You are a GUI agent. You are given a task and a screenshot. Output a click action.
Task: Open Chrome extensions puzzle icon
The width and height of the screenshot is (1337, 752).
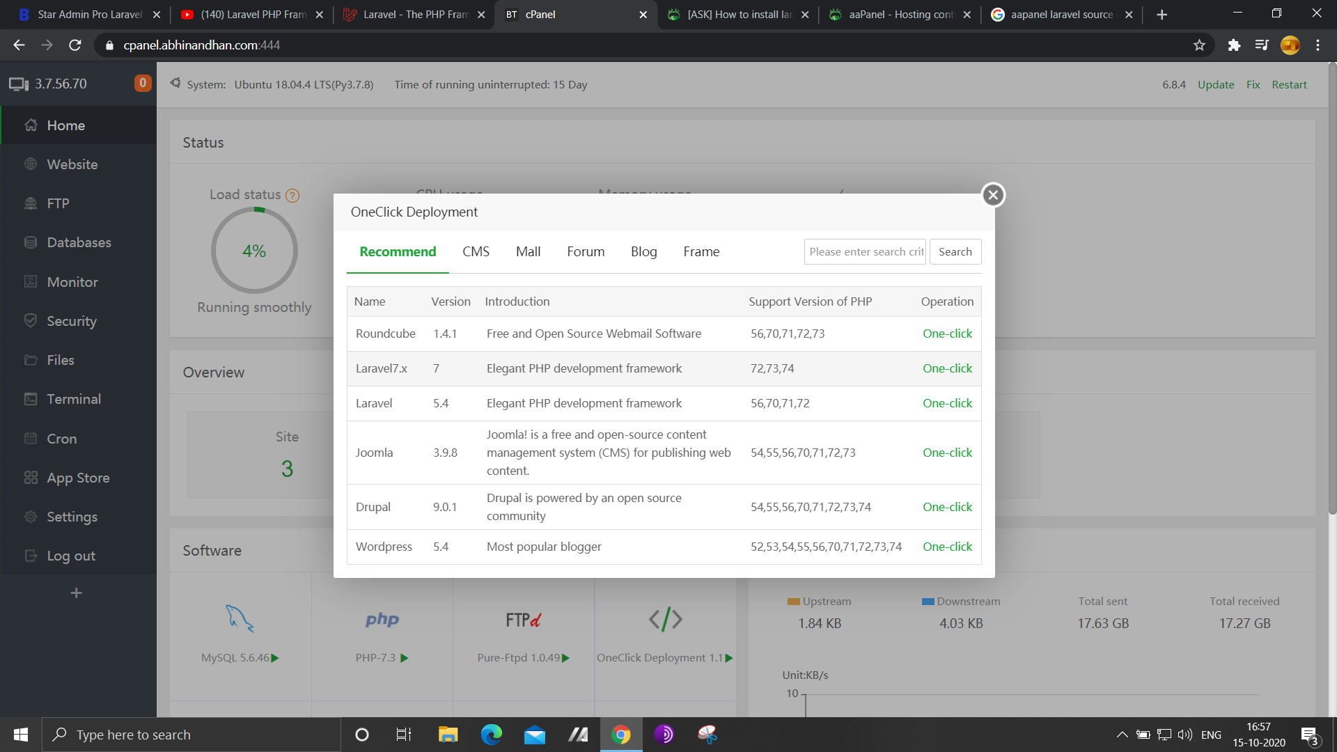[1234, 45]
